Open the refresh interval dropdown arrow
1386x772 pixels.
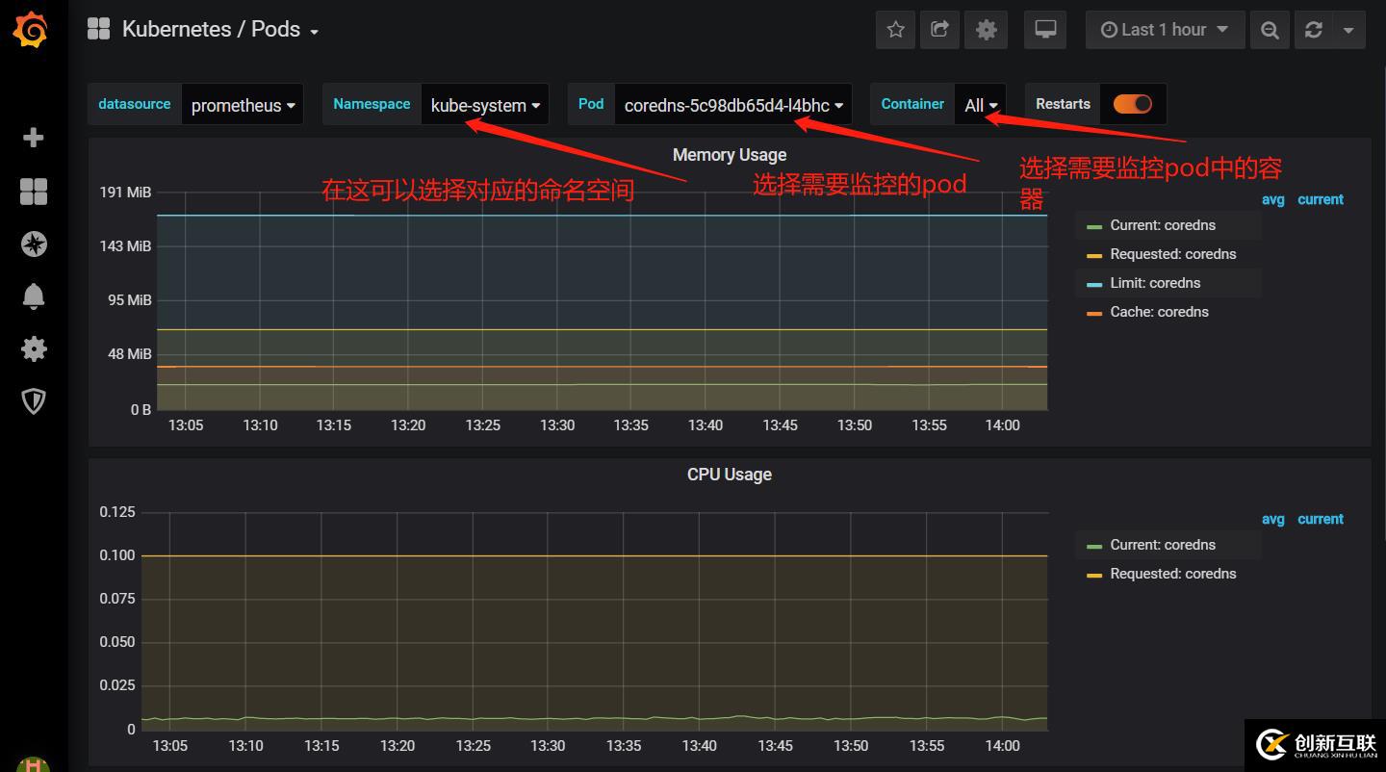(1348, 30)
